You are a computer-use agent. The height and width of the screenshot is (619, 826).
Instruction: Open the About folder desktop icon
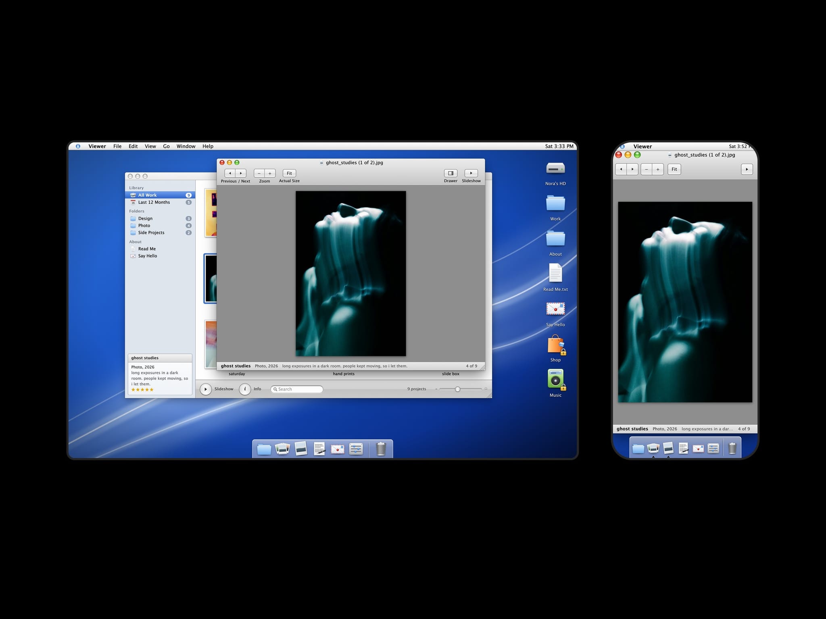tap(555, 238)
